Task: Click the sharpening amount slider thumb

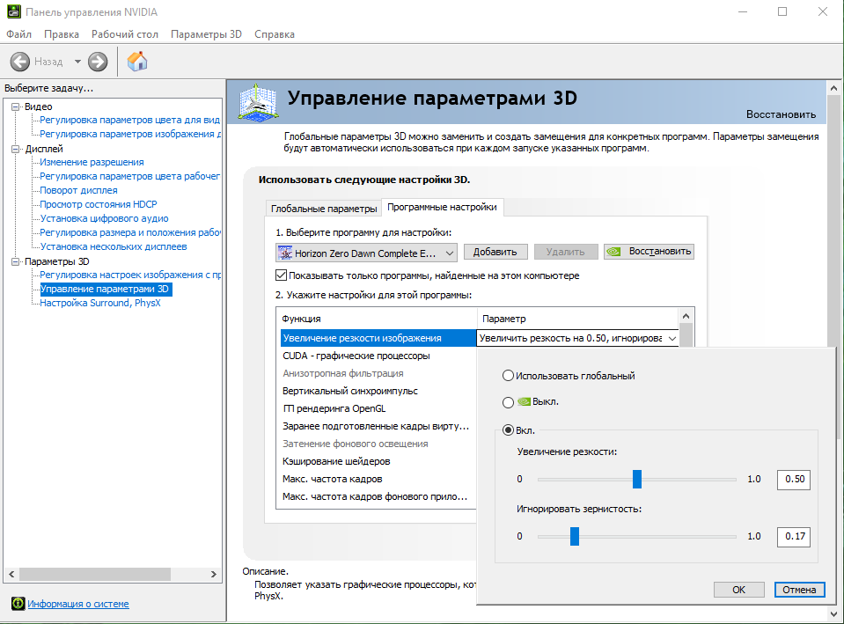Action: (x=637, y=479)
